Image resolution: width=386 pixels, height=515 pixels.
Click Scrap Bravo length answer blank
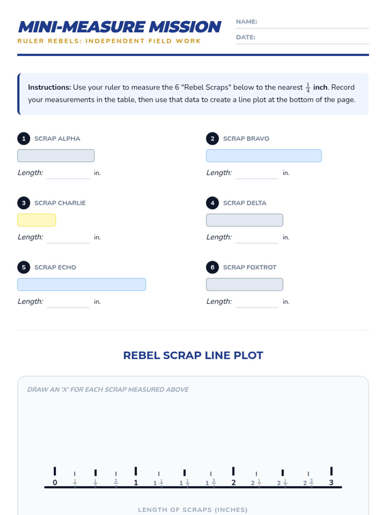257,174
